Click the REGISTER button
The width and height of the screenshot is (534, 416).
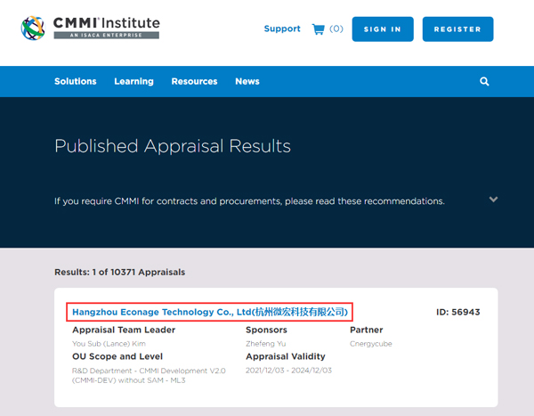[457, 29]
